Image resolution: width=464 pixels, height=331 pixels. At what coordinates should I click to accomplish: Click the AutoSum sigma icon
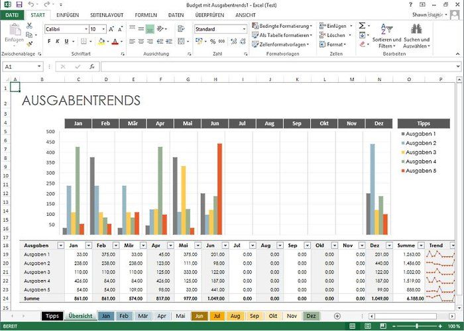coord(362,26)
